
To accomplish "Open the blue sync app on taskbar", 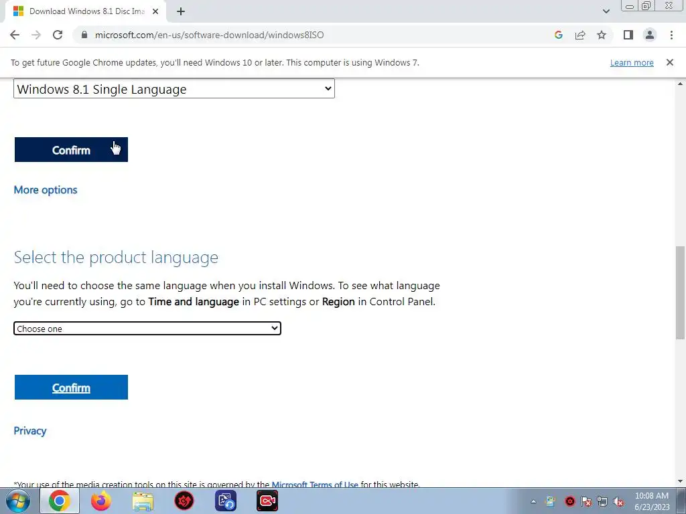I will [x=226, y=501].
